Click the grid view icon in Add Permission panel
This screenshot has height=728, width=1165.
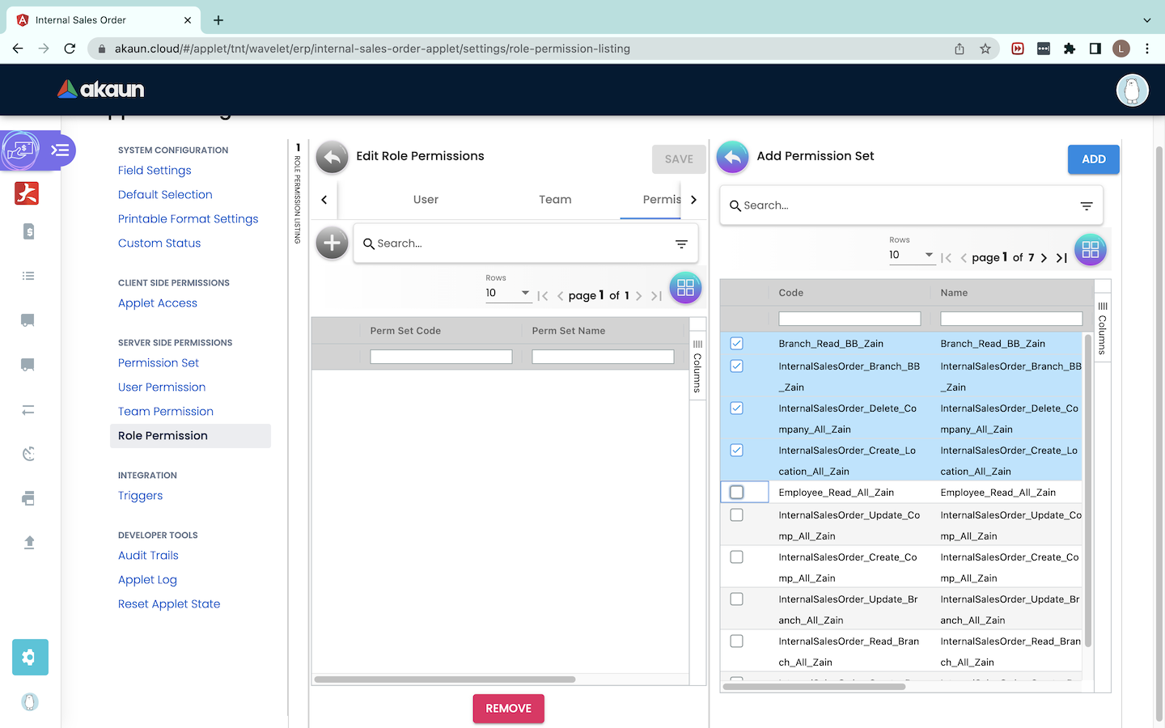tap(1090, 250)
